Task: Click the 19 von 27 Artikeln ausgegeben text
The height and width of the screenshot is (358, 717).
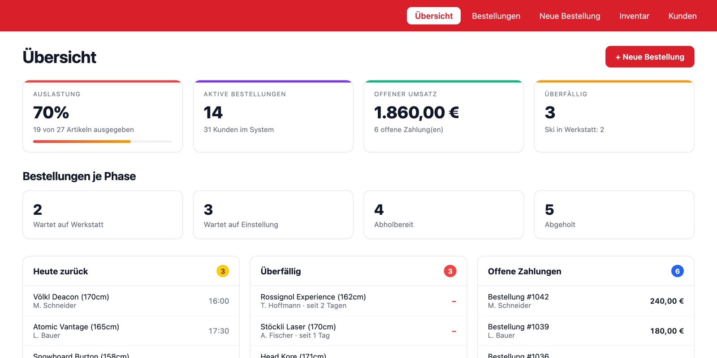Action: point(83,130)
